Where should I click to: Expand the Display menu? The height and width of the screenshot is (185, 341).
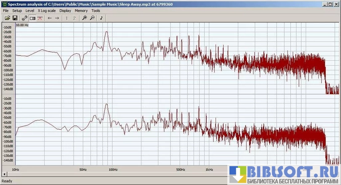click(65, 10)
